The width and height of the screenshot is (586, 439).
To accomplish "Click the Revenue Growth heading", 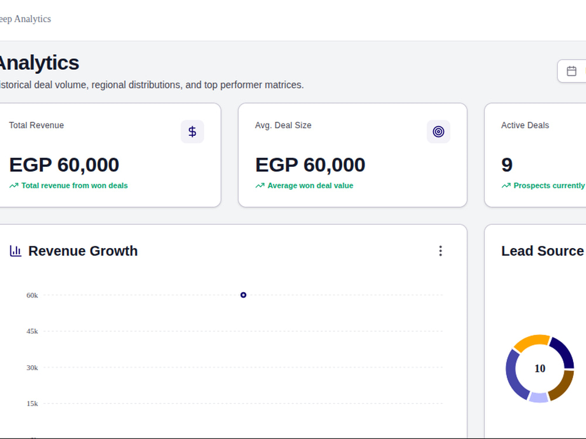I will (x=83, y=251).
